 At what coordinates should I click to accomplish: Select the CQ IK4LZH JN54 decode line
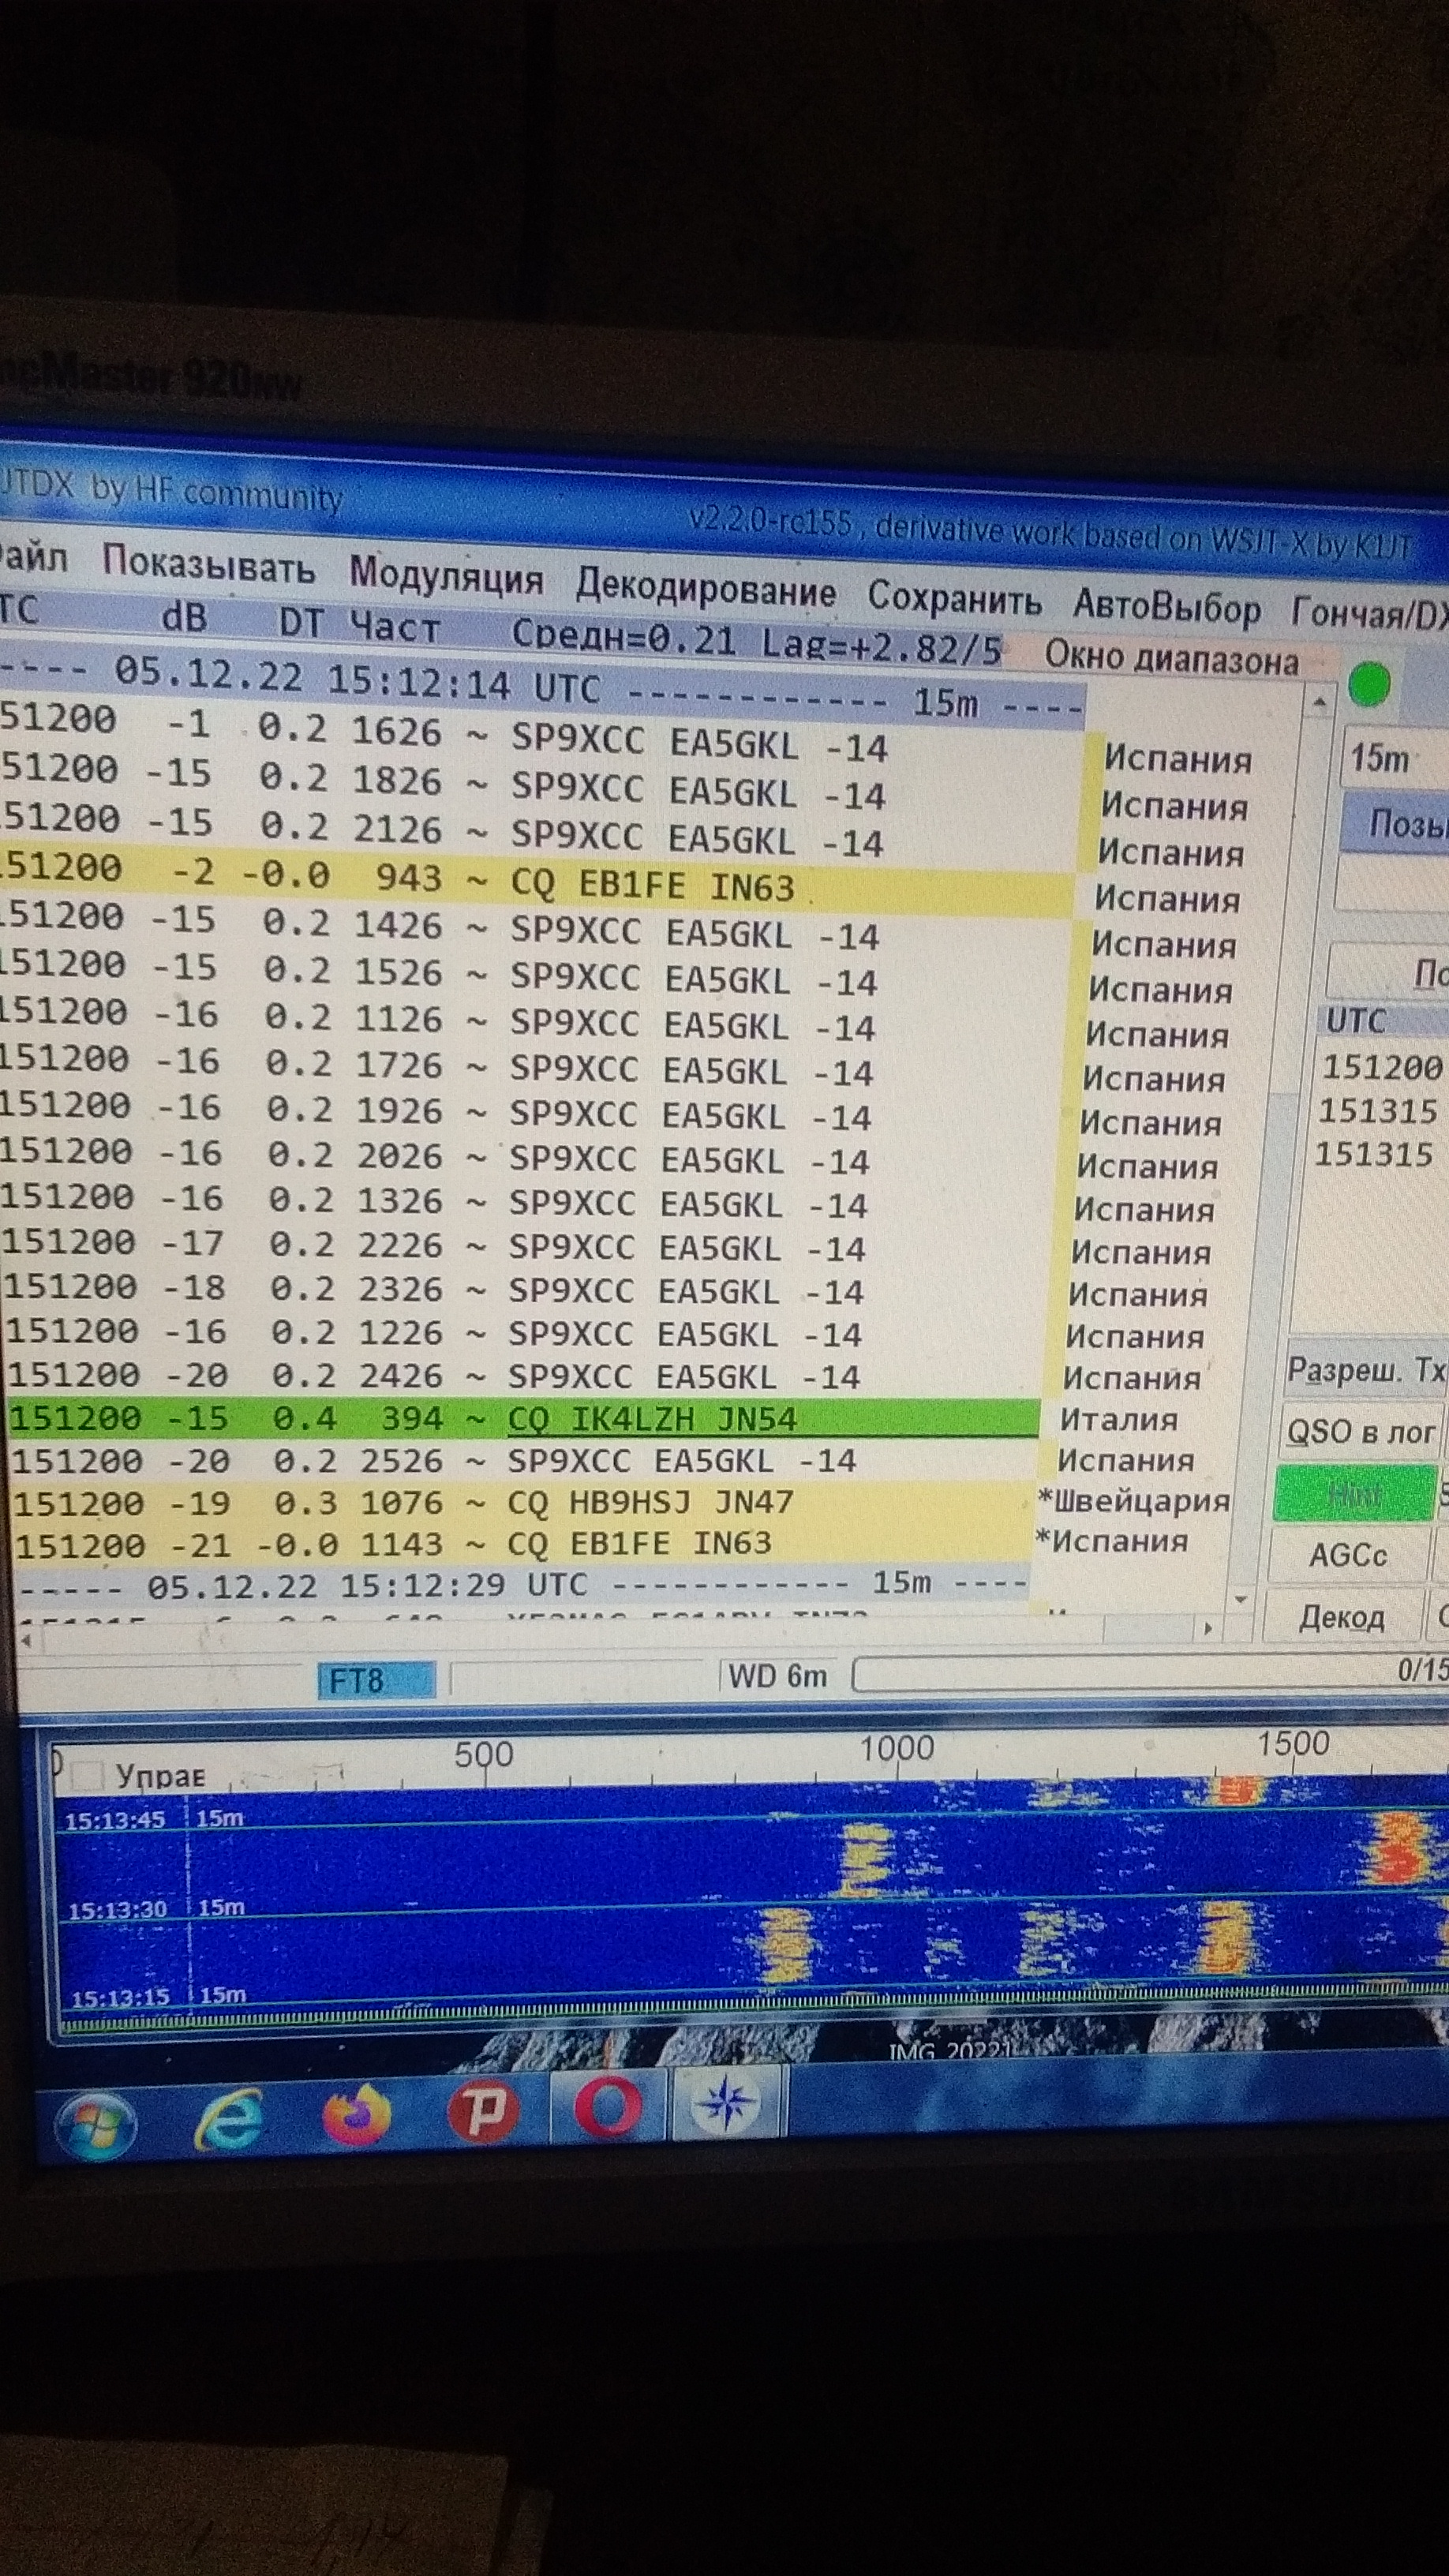650,1419
